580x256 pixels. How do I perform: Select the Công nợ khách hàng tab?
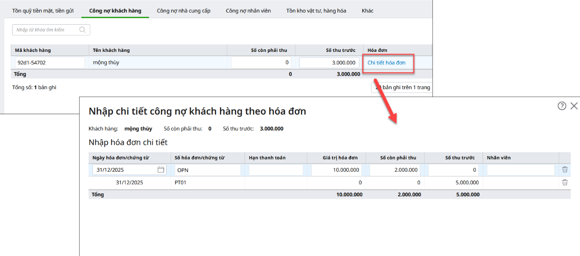tap(115, 10)
